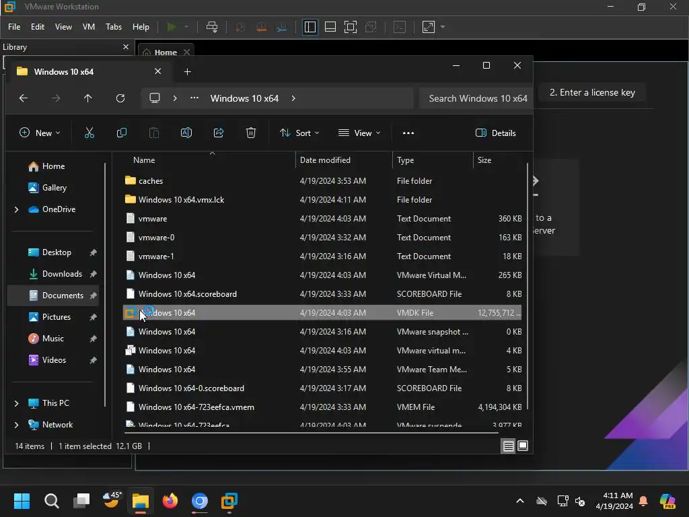This screenshot has width=689, height=517.
Task: Go up one folder level
Action: (88, 98)
